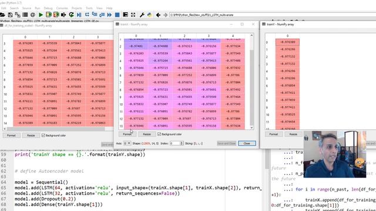Click code line 'model.add(Dropout(0.2))'
Viewport: 376px width, 211px height.
pos(45,199)
